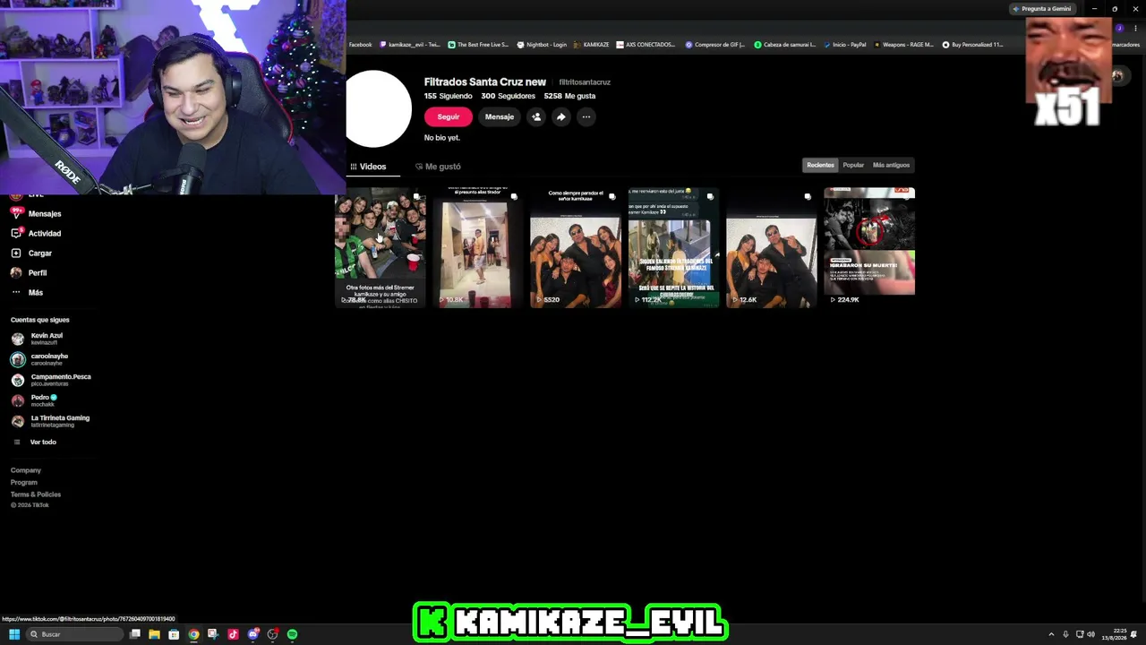The height and width of the screenshot is (645, 1146).
Task: Open the Company footer link
Action: [26, 470]
